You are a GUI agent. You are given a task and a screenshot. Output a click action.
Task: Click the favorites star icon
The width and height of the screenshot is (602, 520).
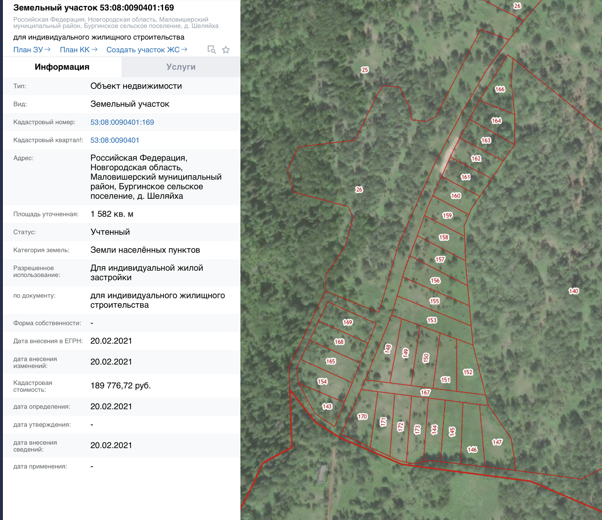click(x=226, y=50)
